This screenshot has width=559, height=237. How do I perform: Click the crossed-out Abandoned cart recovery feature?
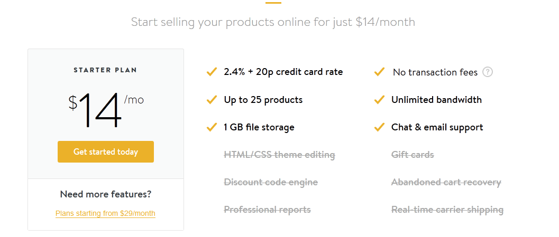446,182
